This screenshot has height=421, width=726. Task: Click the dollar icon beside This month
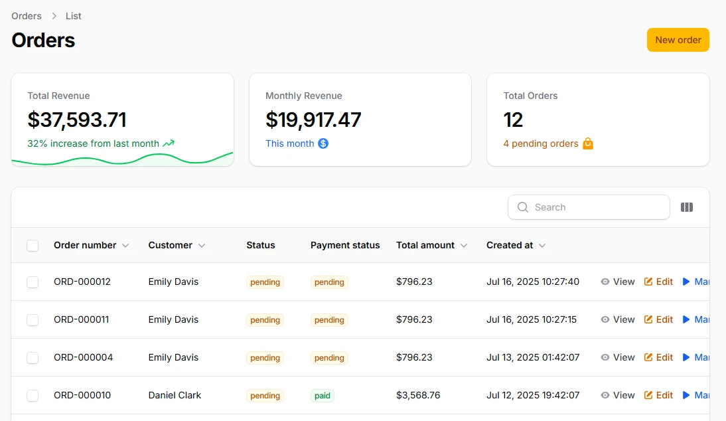(x=323, y=143)
